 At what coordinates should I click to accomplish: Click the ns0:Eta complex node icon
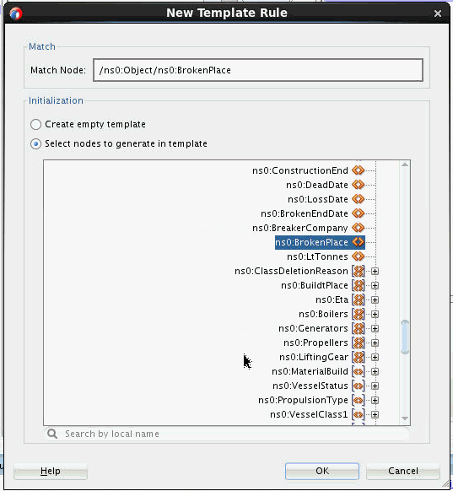(359, 300)
